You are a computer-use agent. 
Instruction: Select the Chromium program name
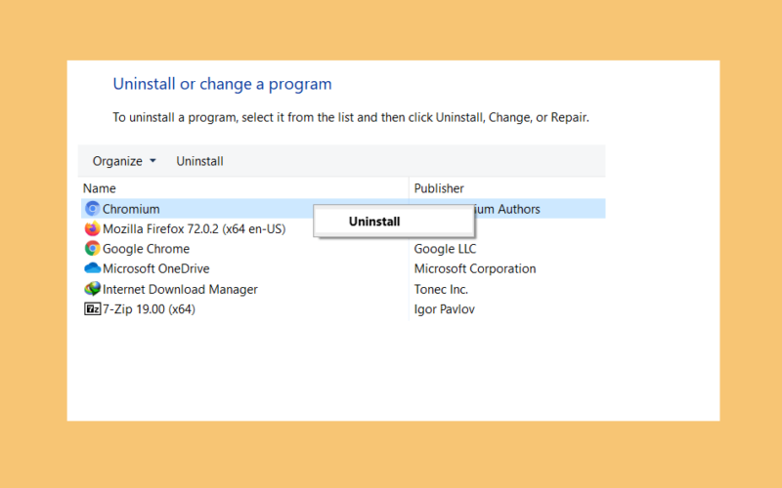[131, 209]
